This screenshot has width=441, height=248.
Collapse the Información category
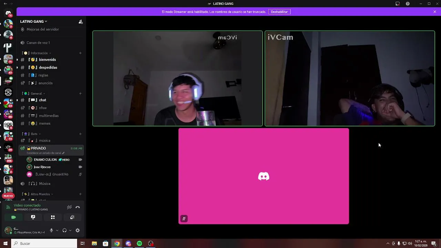click(x=37, y=53)
